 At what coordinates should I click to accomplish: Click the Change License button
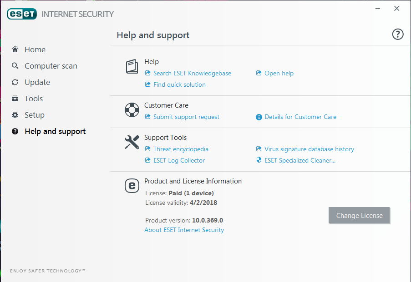point(359,216)
